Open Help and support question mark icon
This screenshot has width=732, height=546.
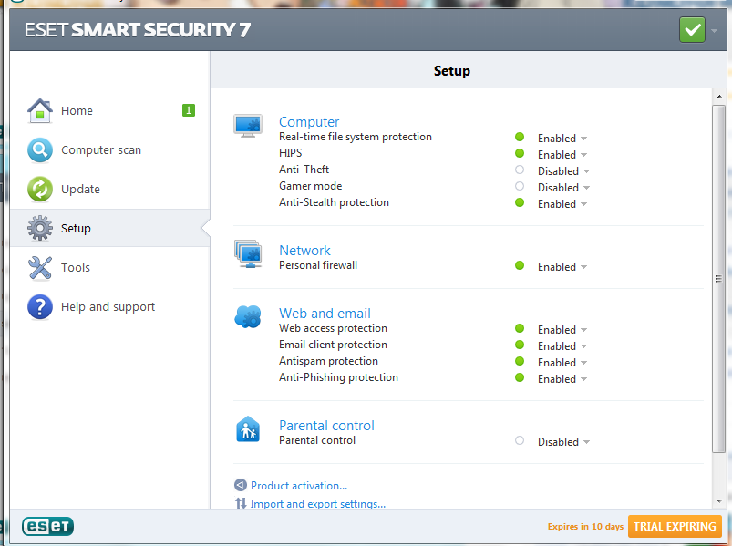pyautogui.click(x=40, y=306)
